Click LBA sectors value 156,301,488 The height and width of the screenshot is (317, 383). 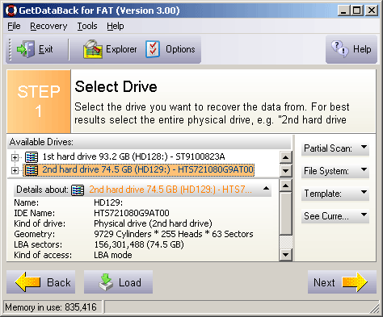(x=139, y=244)
